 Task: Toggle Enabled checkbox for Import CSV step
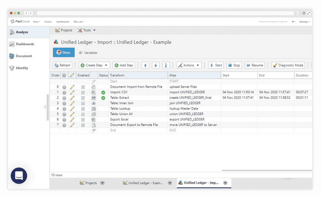click(83, 93)
